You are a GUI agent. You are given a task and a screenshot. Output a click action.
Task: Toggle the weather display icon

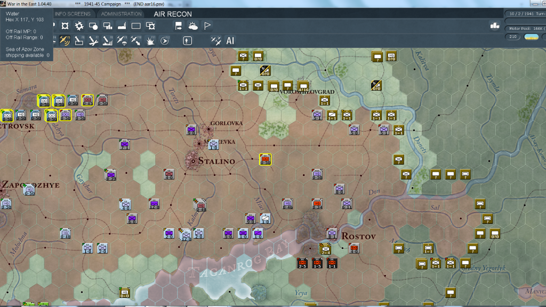[193, 26]
